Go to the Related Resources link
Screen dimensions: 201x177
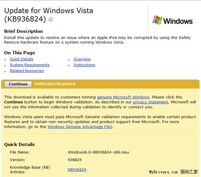click(27, 71)
